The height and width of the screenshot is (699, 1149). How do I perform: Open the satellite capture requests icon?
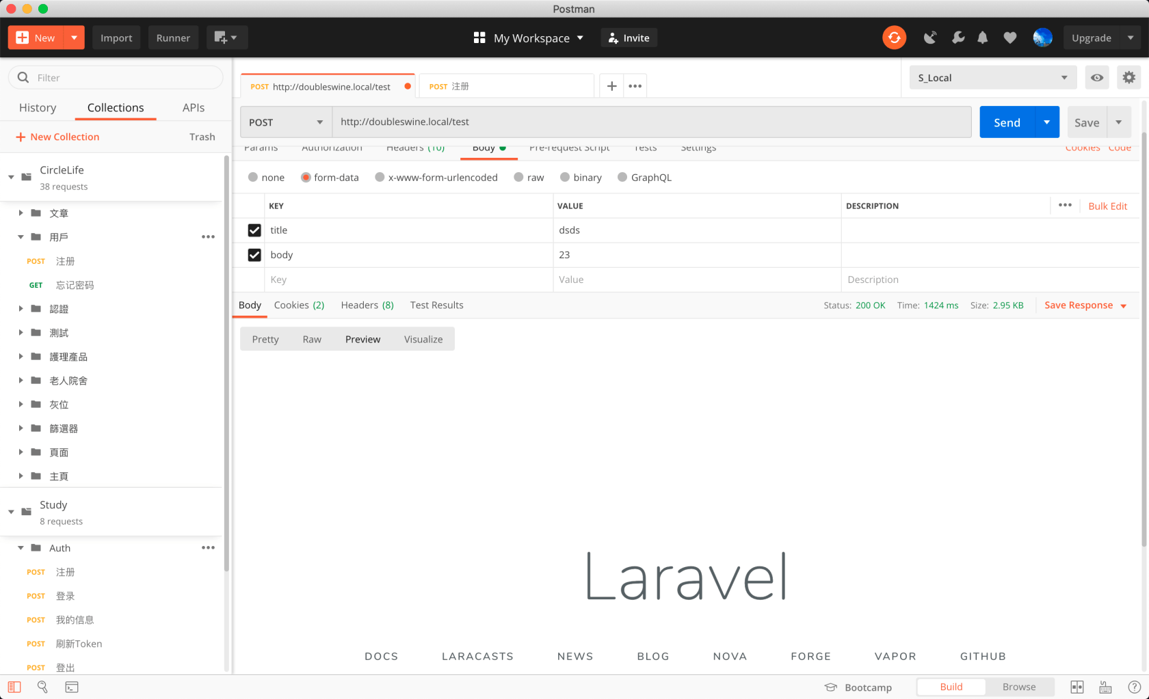pyautogui.click(x=930, y=38)
